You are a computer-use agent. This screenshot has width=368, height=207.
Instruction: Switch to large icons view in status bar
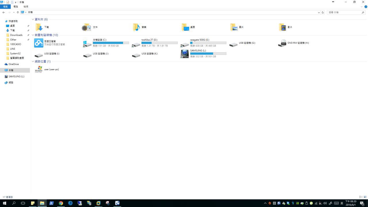click(x=365, y=197)
